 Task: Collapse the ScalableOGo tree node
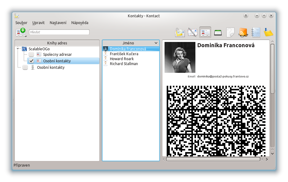[x=18, y=49]
